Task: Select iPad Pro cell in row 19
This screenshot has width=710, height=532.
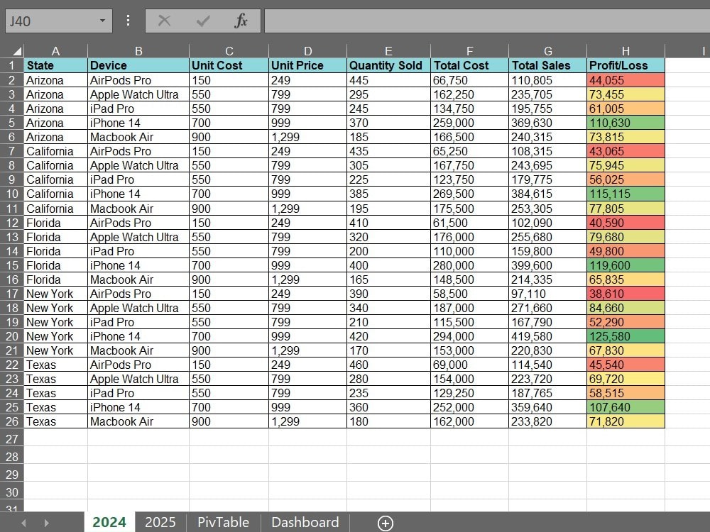Action: [138, 322]
